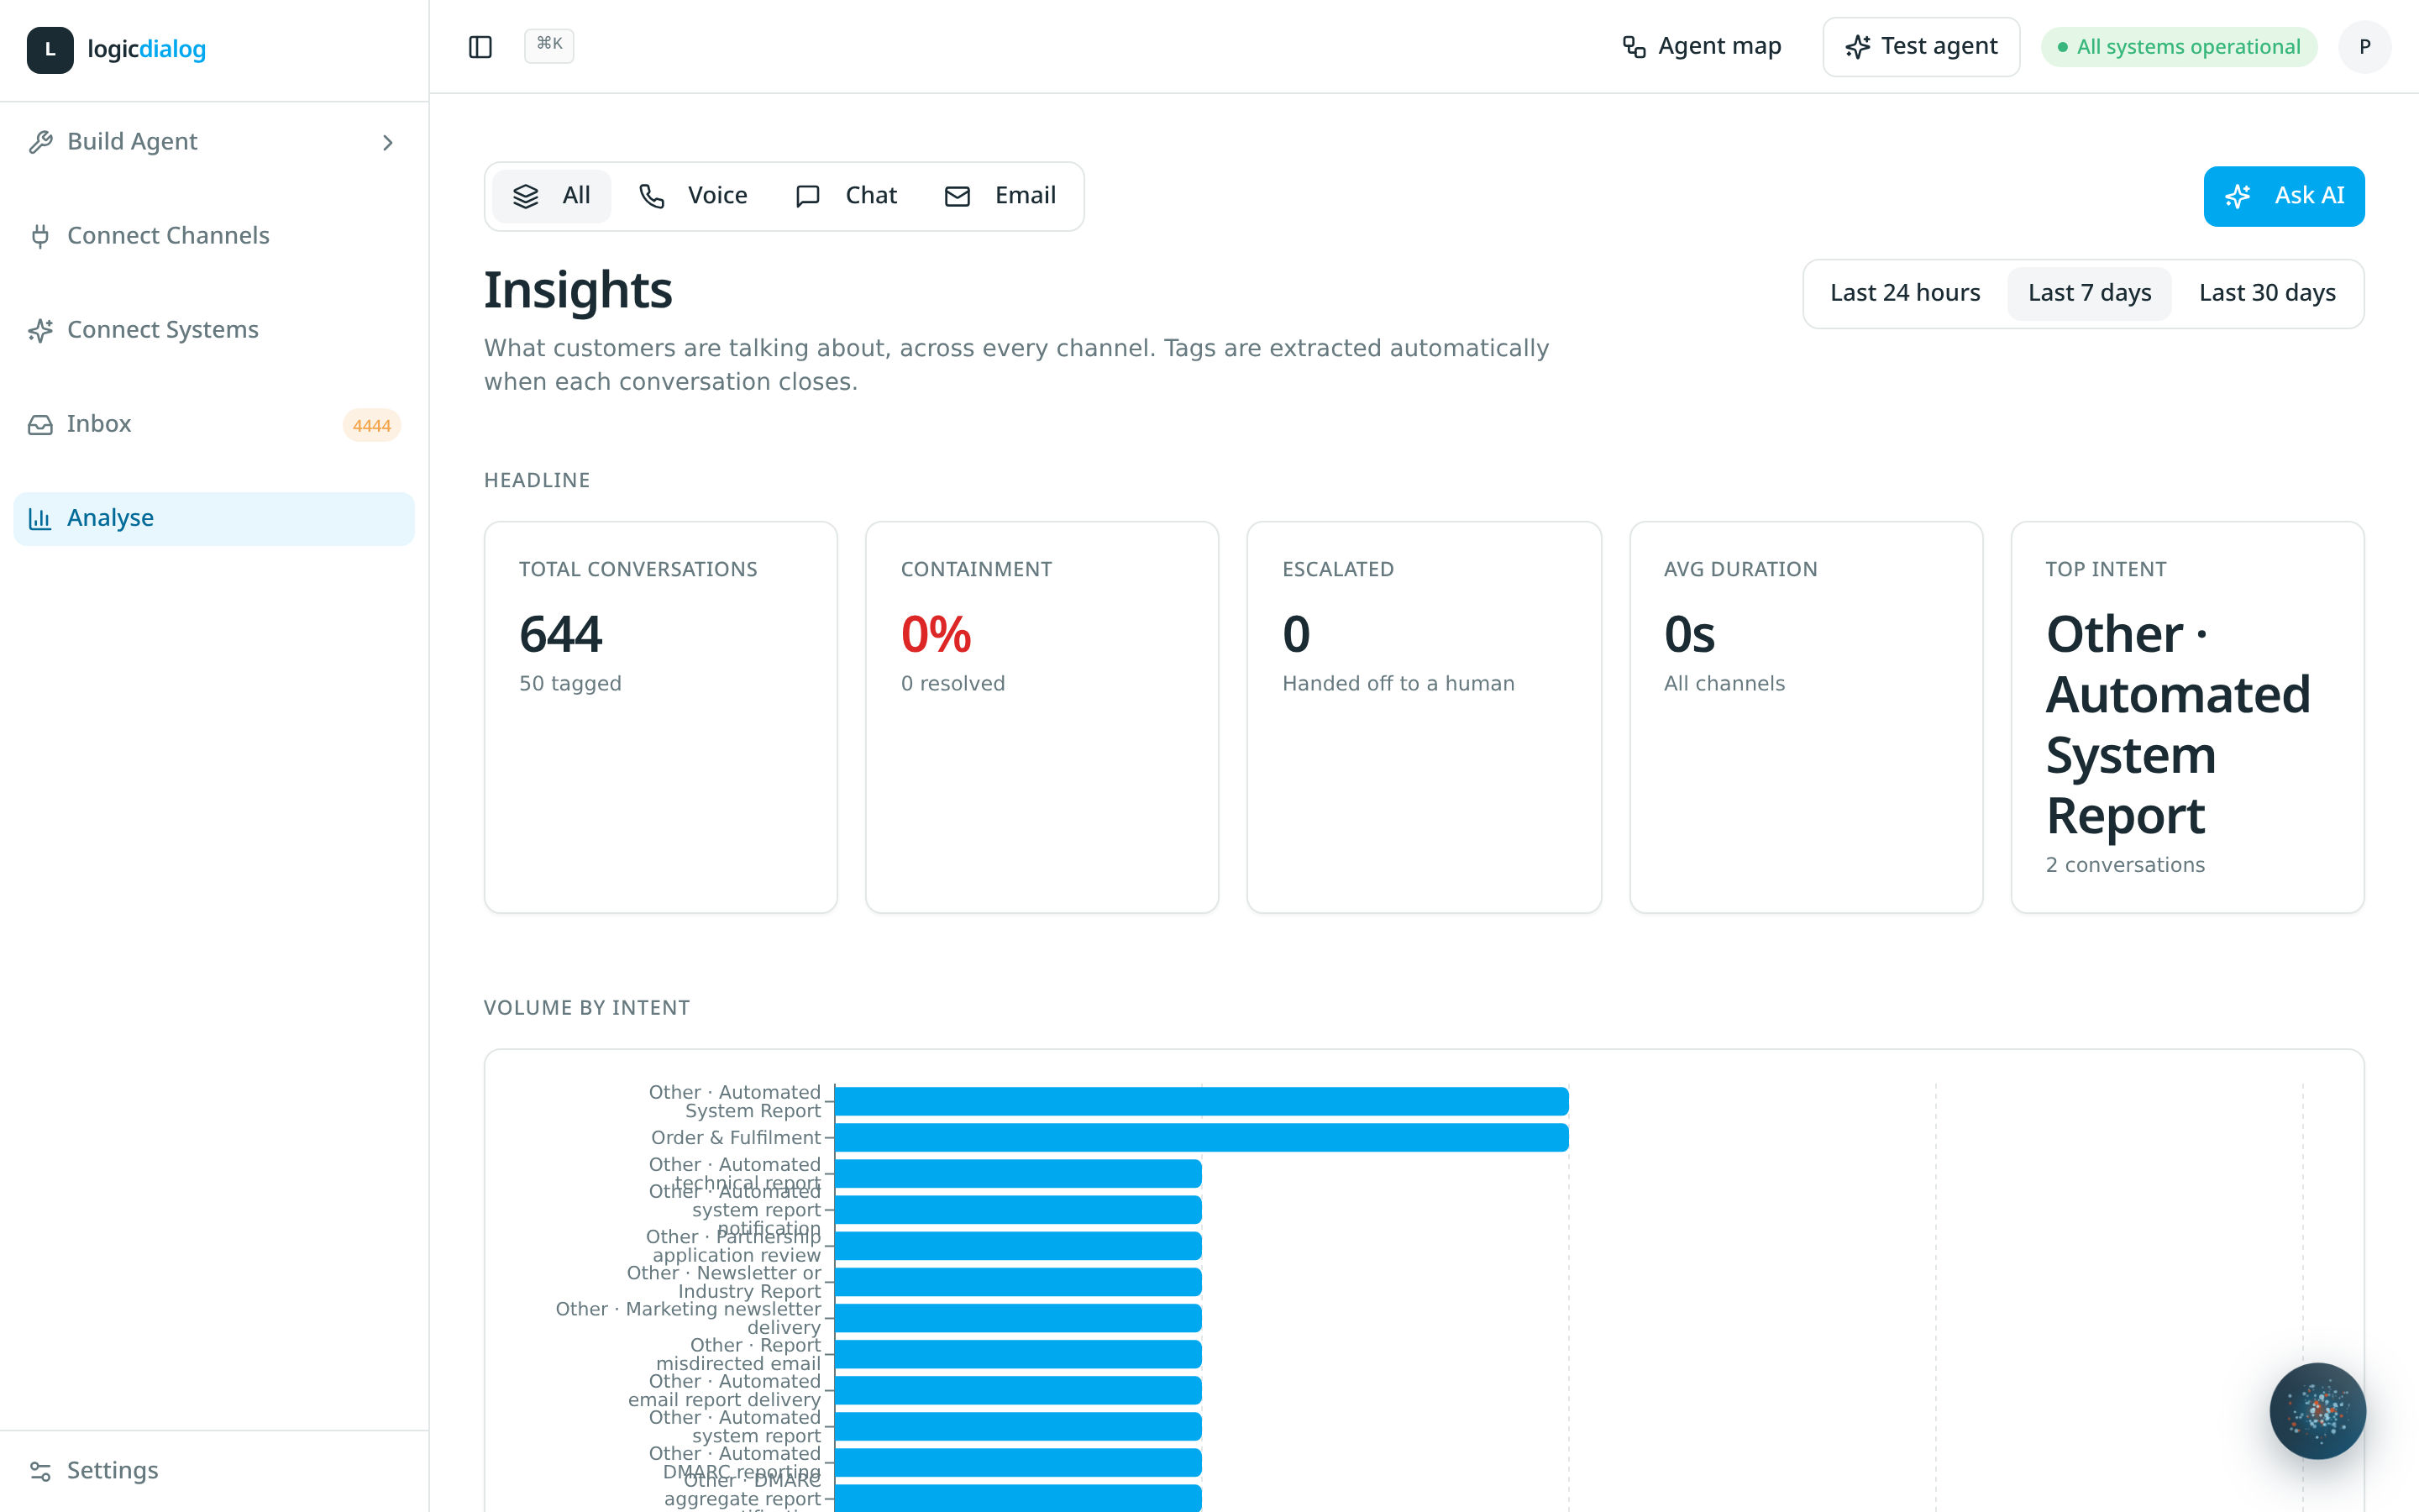Click the Order & Fulfilment bar
This screenshot has width=2419, height=1512.
pyautogui.click(x=1201, y=1137)
